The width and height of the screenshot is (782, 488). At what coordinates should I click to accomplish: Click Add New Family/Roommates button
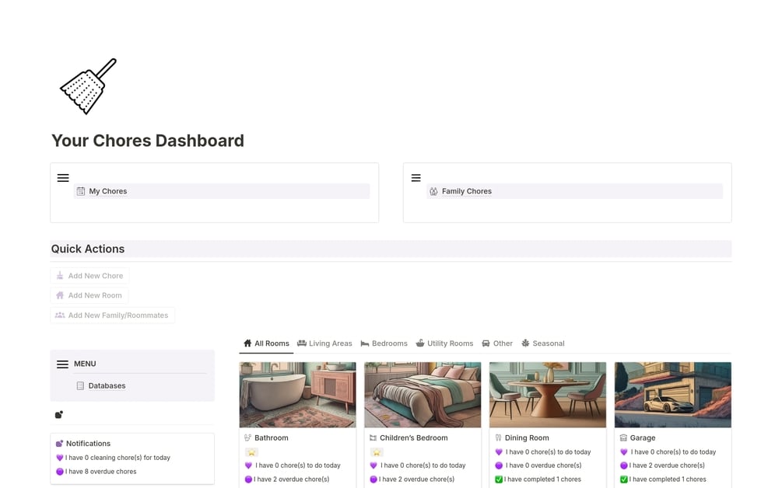112,315
